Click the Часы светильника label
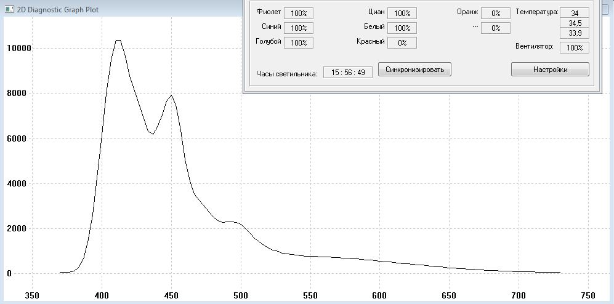The height and width of the screenshot is (304, 614). (286, 74)
